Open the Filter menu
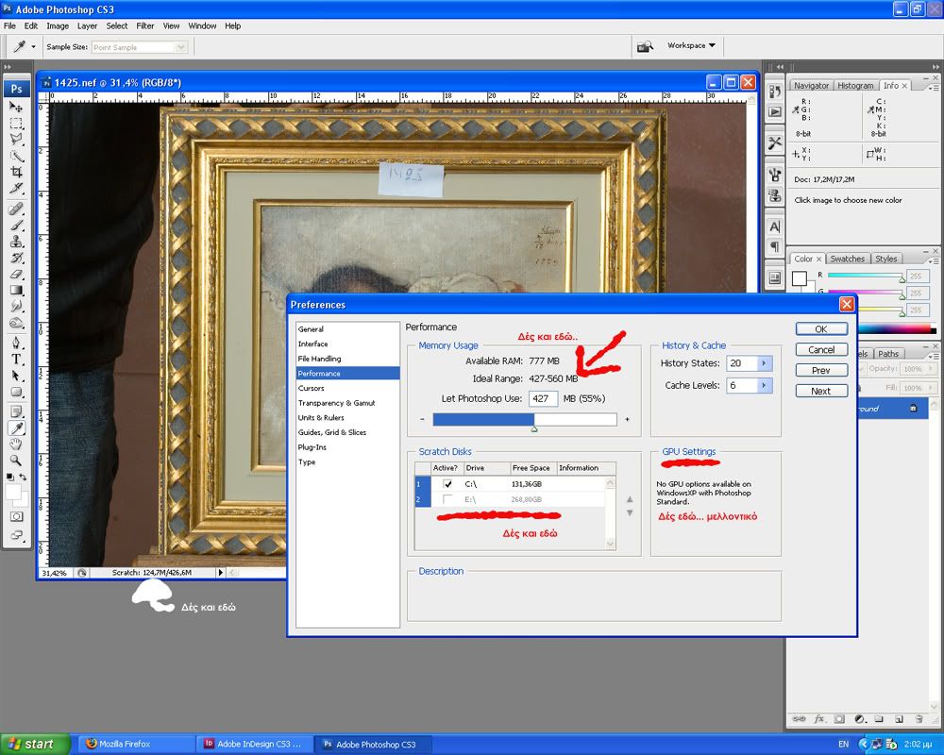Image resolution: width=944 pixels, height=755 pixels. 145,25
